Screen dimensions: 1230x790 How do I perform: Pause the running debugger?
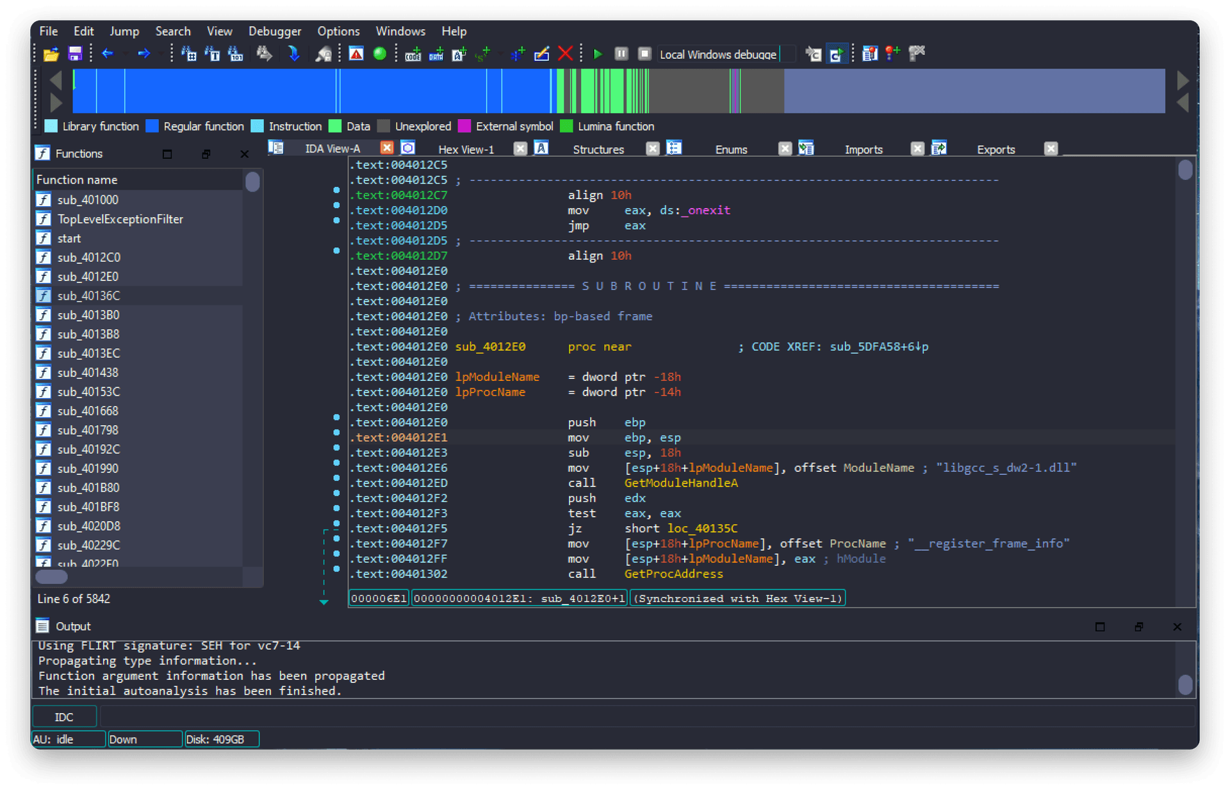click(621, 54)
